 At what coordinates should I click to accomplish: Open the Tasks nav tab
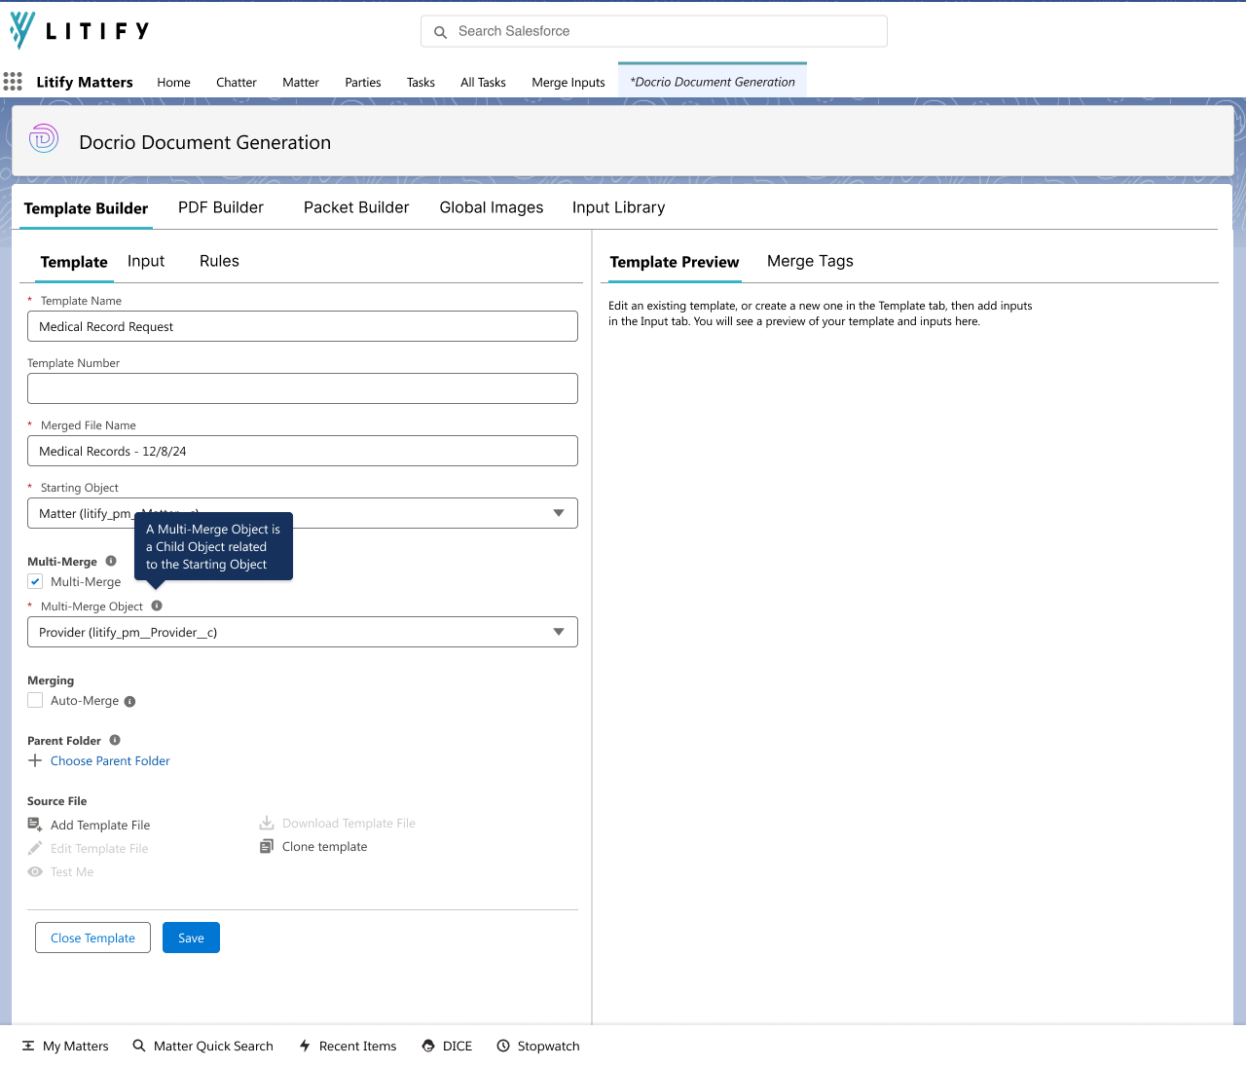(x=421, y=83)
